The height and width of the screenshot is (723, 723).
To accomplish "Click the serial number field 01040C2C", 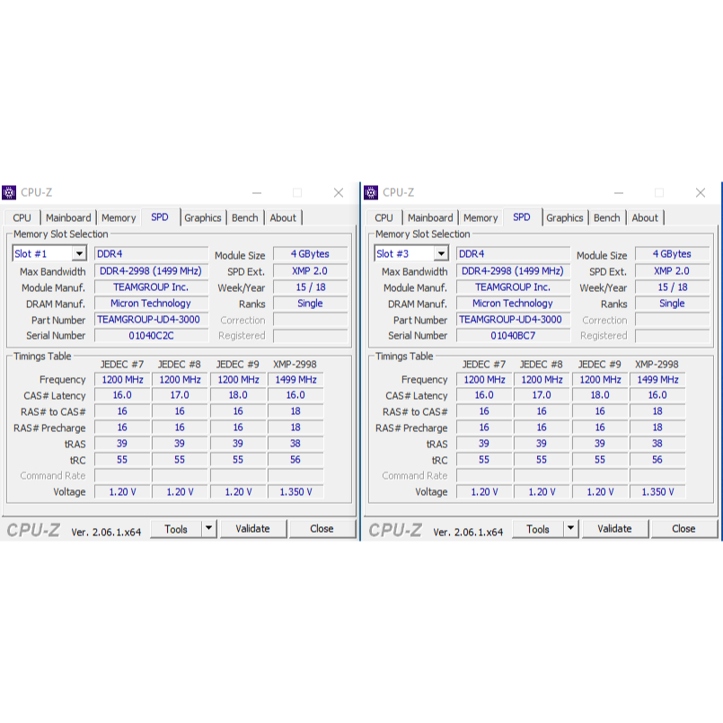I will [x=151, y=336].
